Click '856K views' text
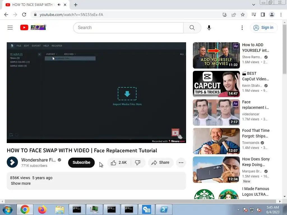 coord(20,178)
